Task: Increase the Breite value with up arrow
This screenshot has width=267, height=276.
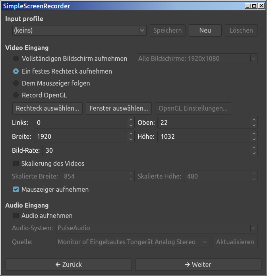Action: (x=131, y=134)
